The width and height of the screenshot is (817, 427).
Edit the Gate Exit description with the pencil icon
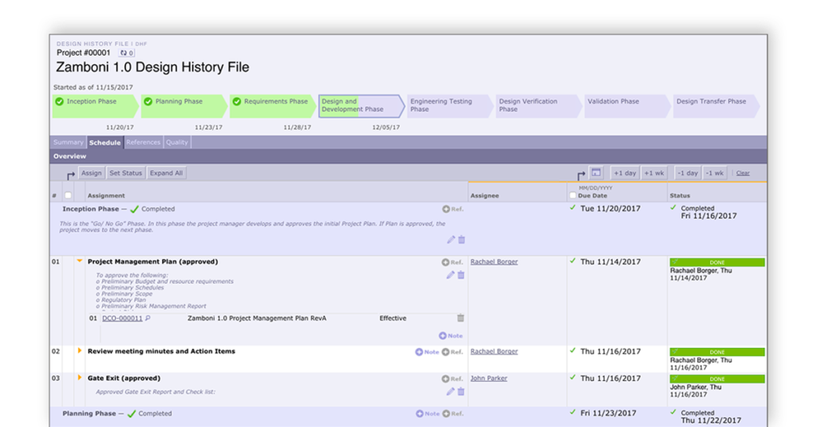pyautogui.click(x=450, y=392)
